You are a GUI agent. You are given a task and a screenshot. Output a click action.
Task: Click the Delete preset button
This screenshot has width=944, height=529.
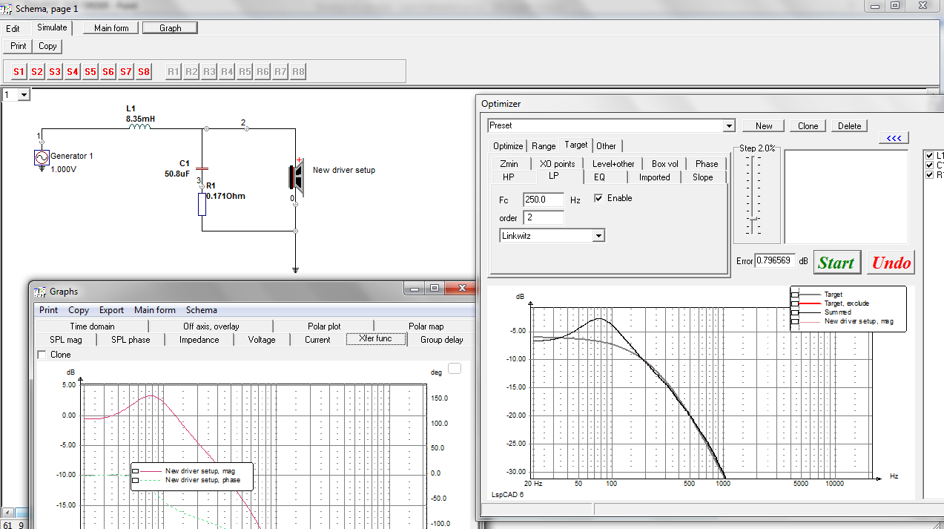(x=850, y=126)
